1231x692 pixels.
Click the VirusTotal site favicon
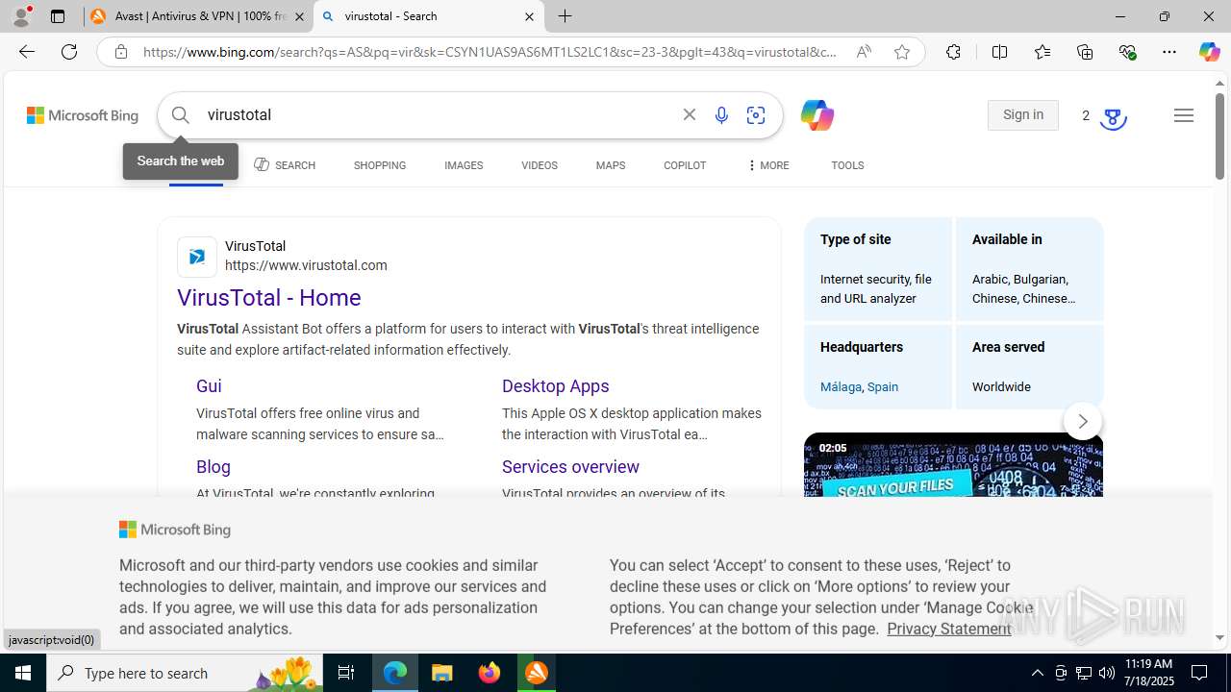pyautogui.click(x=197, y=257)
